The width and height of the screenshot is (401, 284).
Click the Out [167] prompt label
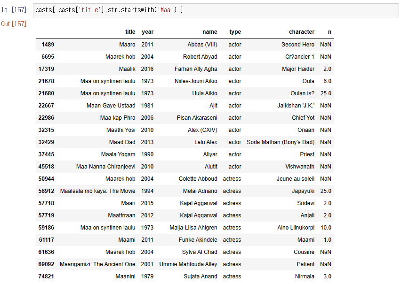(x=16, y=24)
